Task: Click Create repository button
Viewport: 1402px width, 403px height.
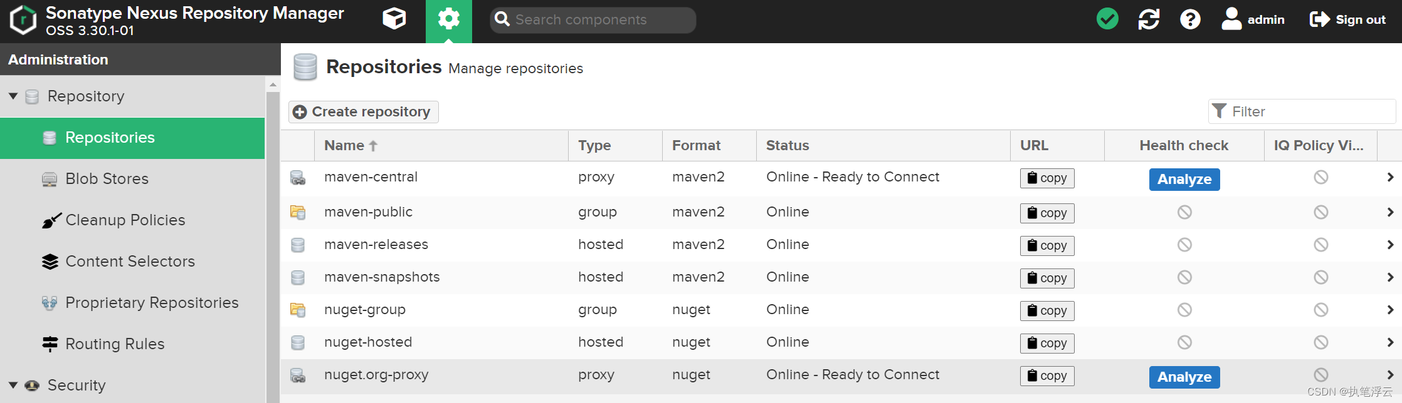Action: [364, 111]
